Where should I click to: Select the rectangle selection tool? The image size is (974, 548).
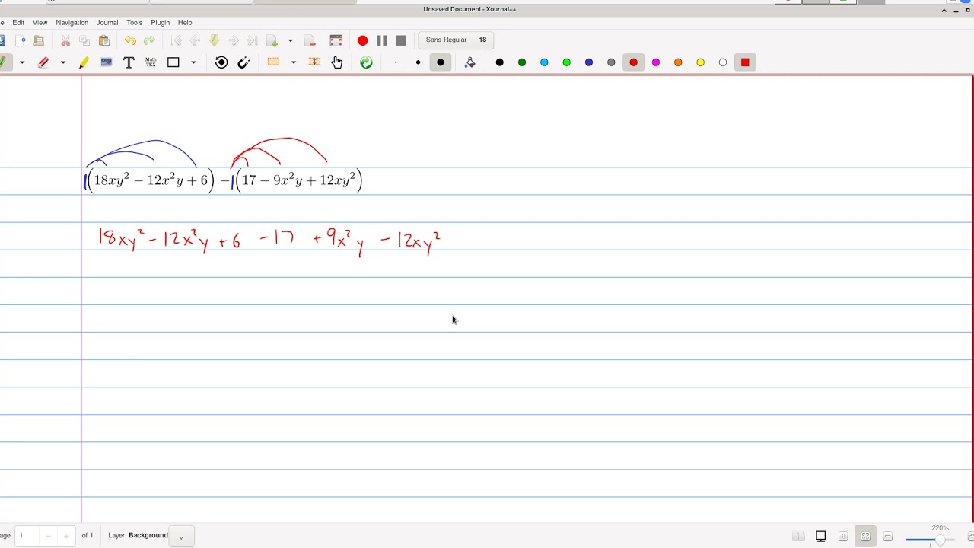274,62
